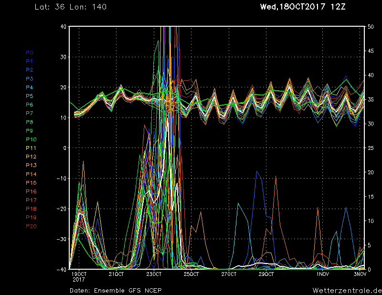The height and width of the screenshot is (295, 382).
Task: Click the P16 orange legend entry
Action: tap(31, 191)
